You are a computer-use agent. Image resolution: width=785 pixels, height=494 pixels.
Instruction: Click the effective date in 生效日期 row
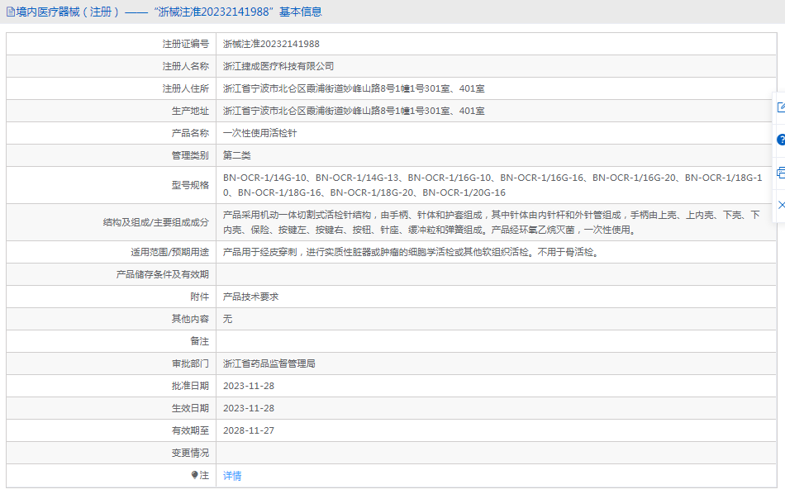click(x=249, y=408)
